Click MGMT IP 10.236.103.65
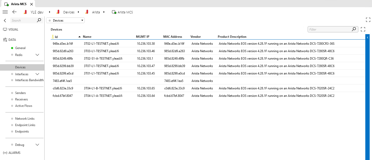 point(146,88)
